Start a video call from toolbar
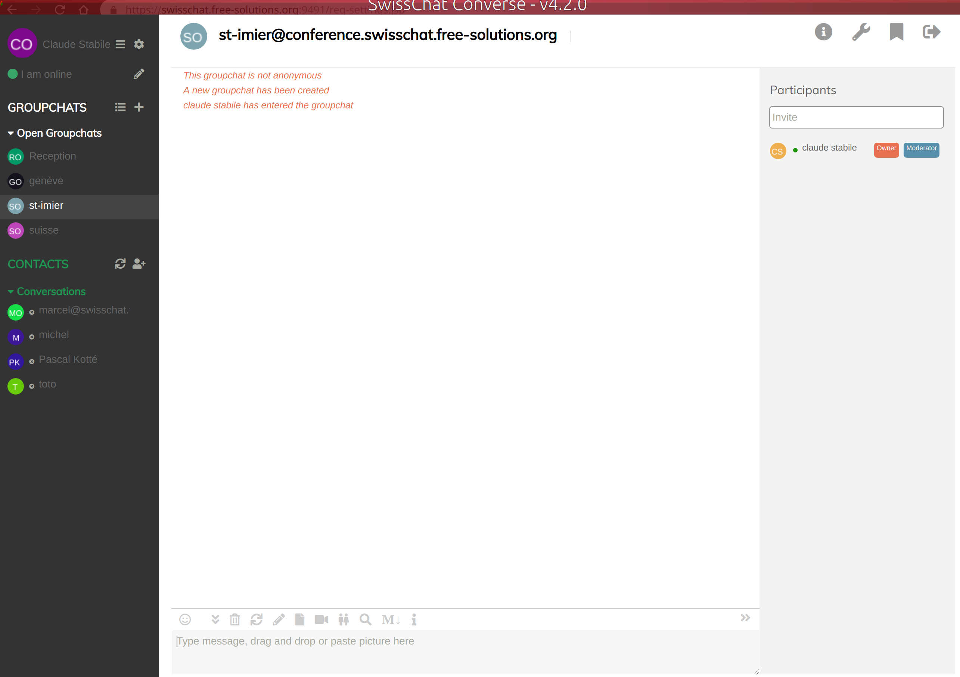 (321, 619)
